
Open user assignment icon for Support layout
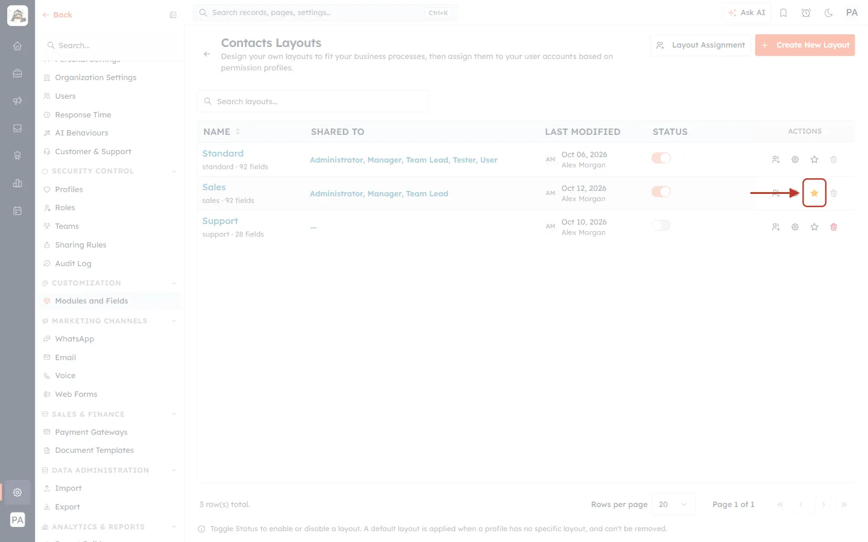click(x=776, y=227)
